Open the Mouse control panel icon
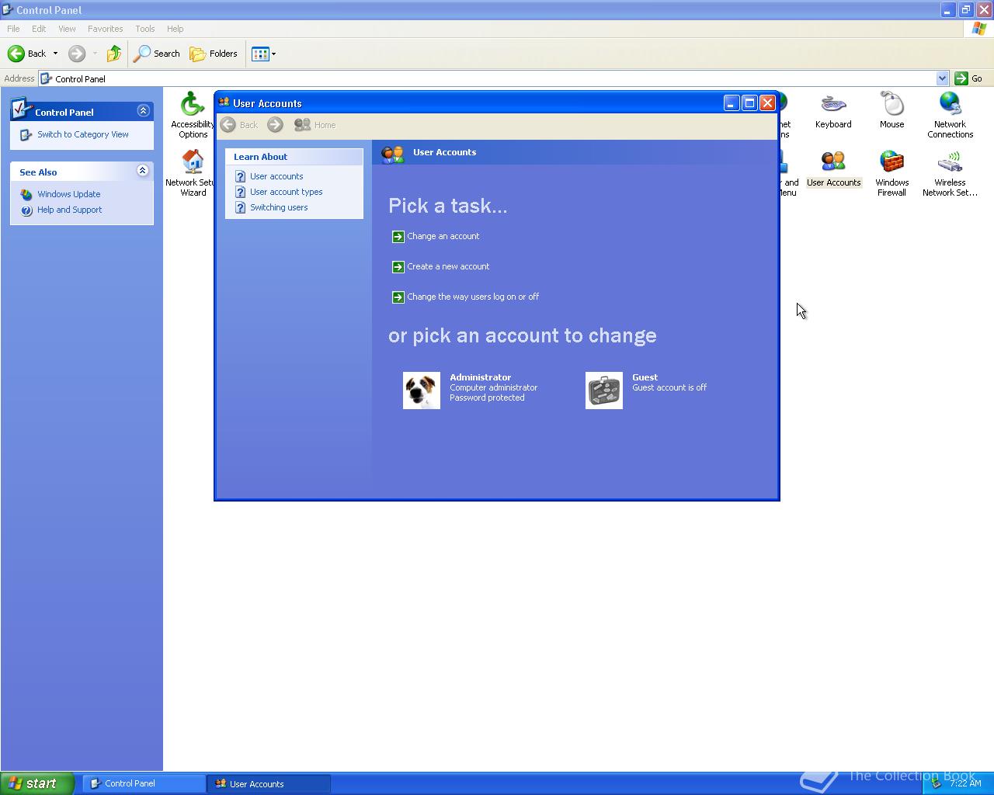 click(x=891, y=110)
